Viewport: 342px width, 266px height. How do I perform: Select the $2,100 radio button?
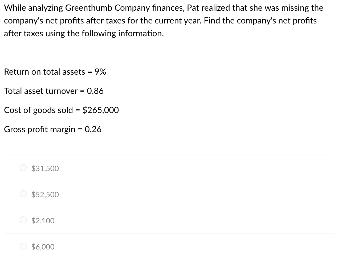[x=23, y=220]
